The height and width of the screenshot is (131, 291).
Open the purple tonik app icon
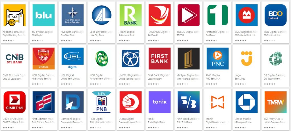coord(160,102)
